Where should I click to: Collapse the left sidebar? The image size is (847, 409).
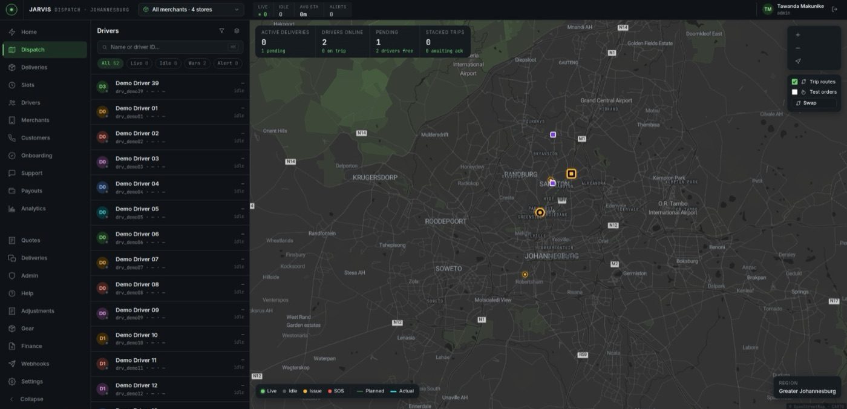tap(45, 399)
